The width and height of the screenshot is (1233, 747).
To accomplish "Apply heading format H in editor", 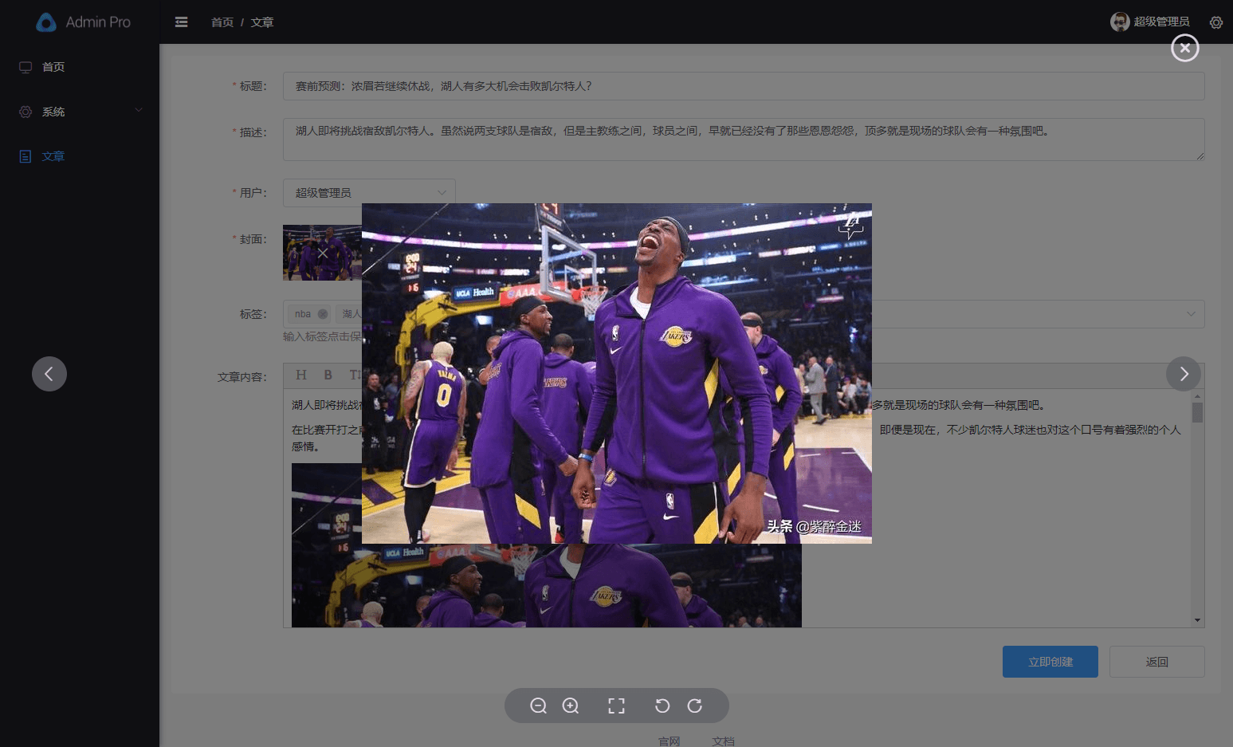I will (301, 375).
